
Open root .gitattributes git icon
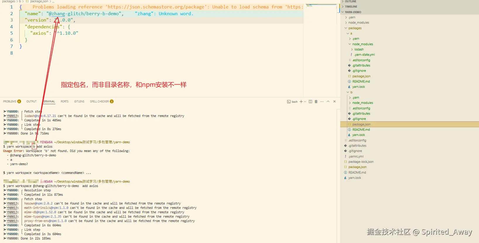[345, 146]
